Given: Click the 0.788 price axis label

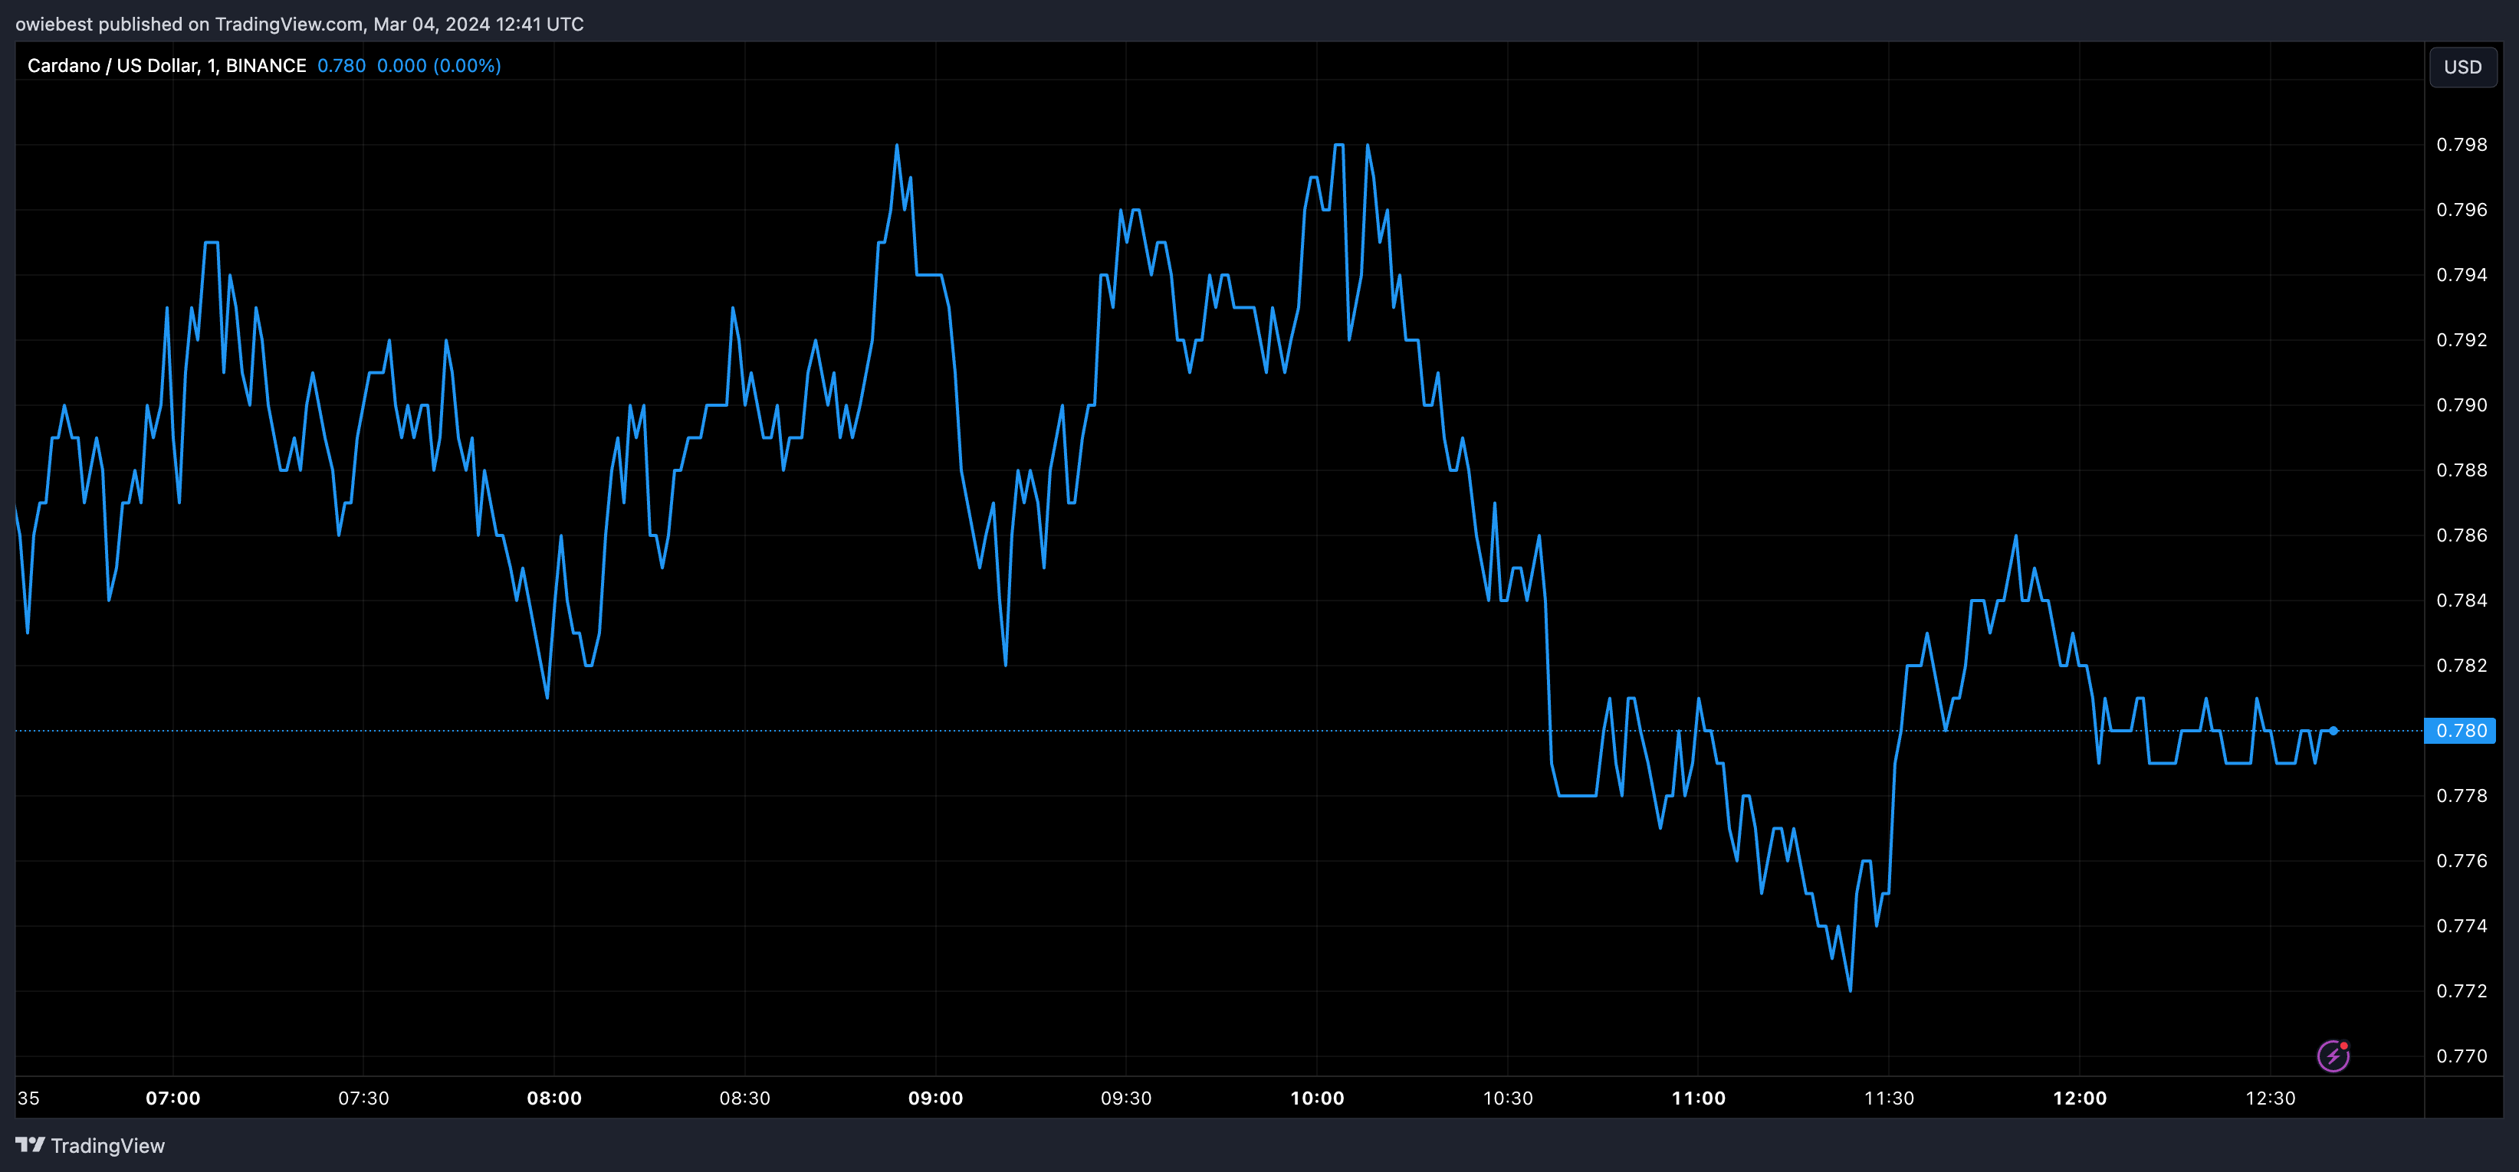Looking at the screenshot, I should [x=2462, y=470].
